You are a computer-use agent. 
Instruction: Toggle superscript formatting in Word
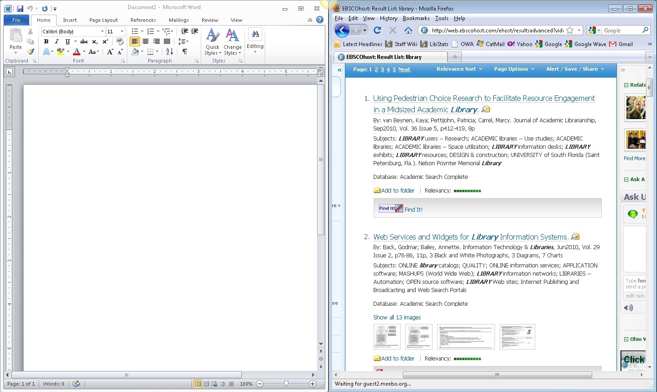coord(105,42)
